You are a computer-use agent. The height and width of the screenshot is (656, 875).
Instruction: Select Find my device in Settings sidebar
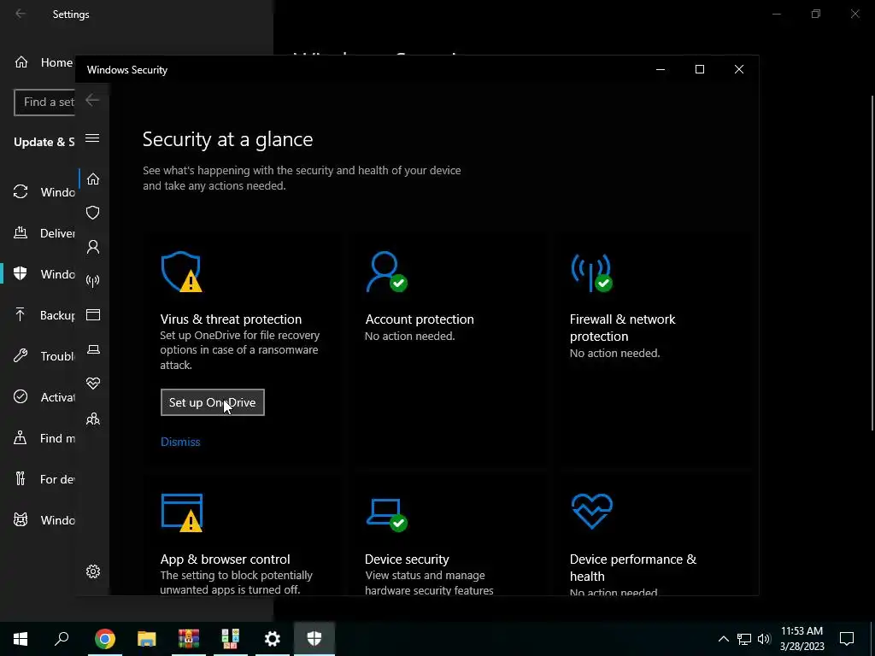44,438
